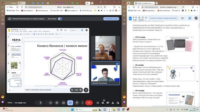Click the Windows taskbar search box
The height and width of the screenshot is (112, 200).
click(86, 110)
